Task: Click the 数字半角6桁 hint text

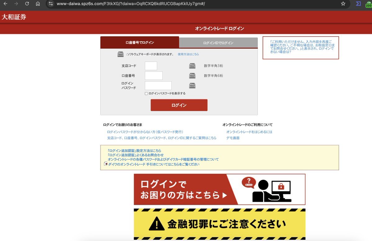Action: (213, 76)
